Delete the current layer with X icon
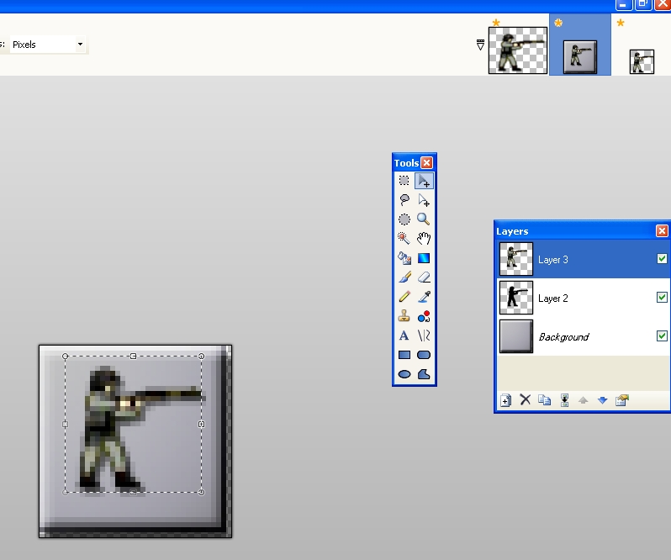Image resolution: width=671 pixels, height=560 pixels. pos(525,400)
